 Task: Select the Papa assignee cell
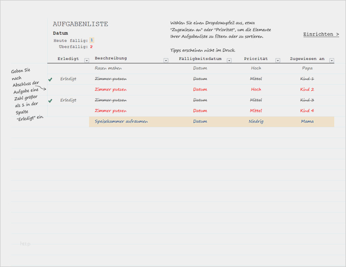(x=308, y=68)
